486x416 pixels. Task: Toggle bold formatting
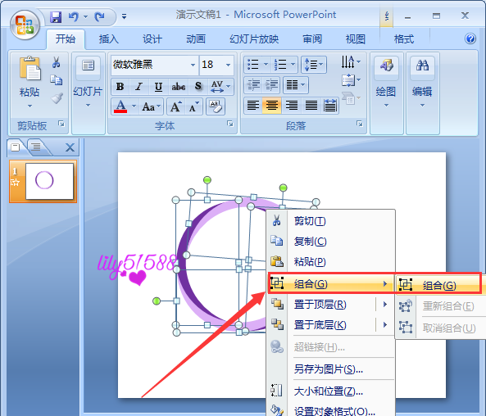click(x=120, y=87)
